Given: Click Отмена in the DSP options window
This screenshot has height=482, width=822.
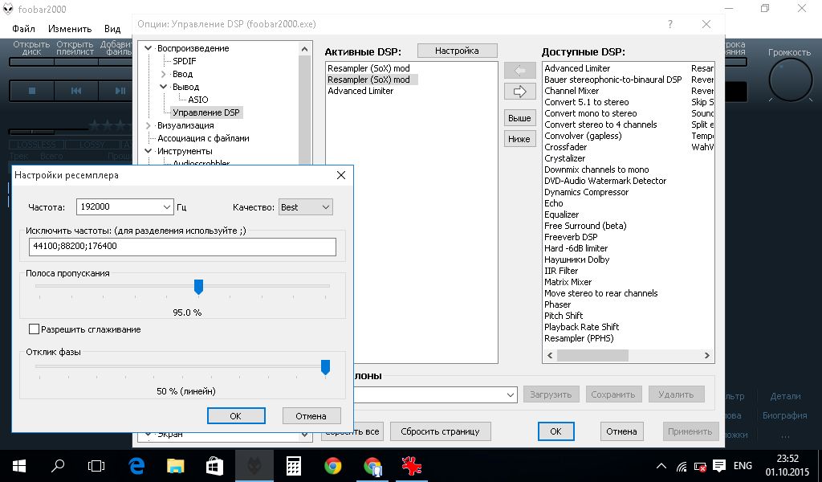Looking at the screenshot, I should [x=622, y=431].
